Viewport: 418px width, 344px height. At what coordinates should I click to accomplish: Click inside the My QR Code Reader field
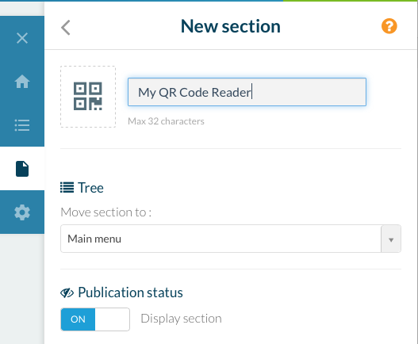(247, 92)
